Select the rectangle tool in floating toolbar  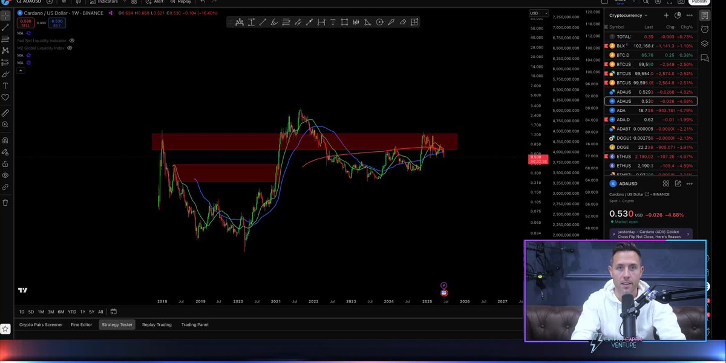click(344, 22)
